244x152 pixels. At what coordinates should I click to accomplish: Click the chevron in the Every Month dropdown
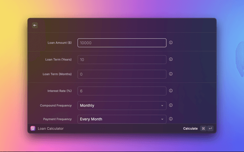[x=162, y=119]
